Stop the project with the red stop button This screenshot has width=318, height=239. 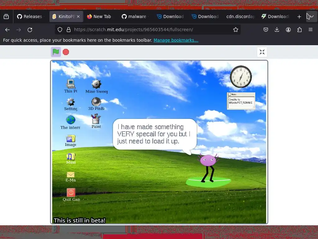[66, 52]
